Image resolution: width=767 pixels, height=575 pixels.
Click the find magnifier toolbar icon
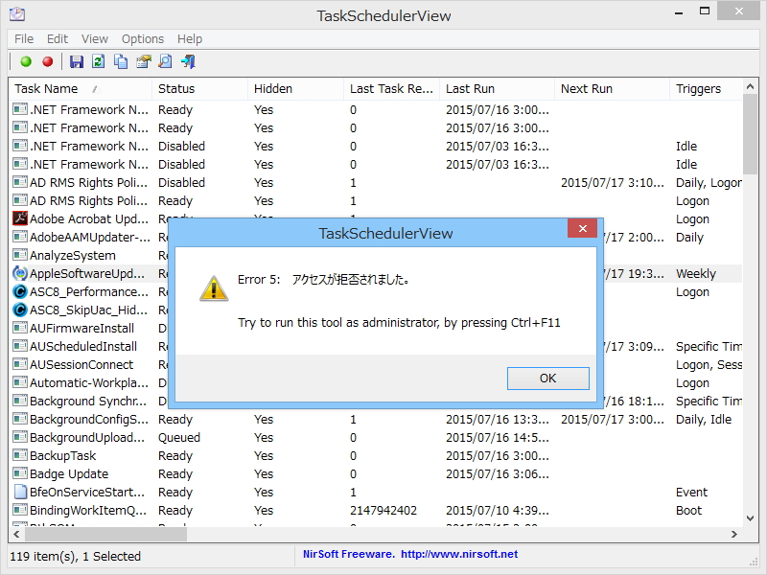pos(165,61)
